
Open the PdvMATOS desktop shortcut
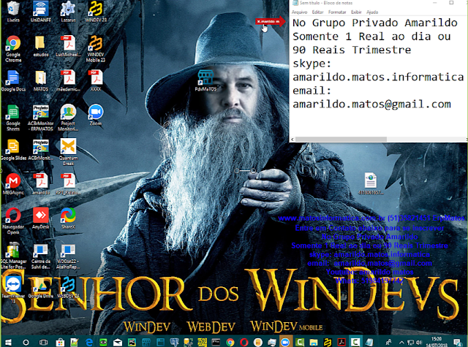205,80
